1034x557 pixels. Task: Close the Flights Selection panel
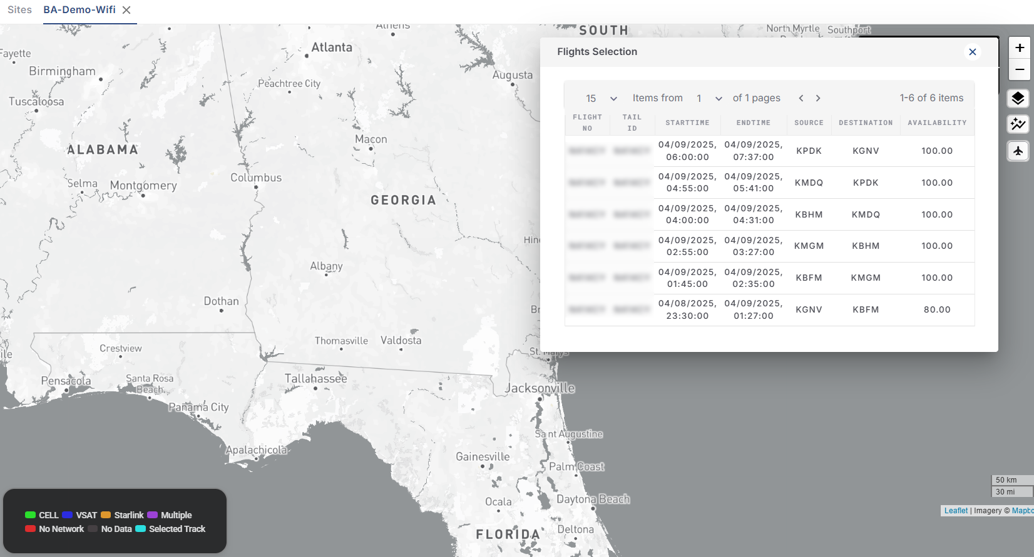click(x=972, y=52)
